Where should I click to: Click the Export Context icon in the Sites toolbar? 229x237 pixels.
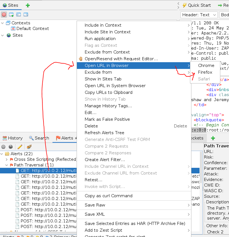26,15
